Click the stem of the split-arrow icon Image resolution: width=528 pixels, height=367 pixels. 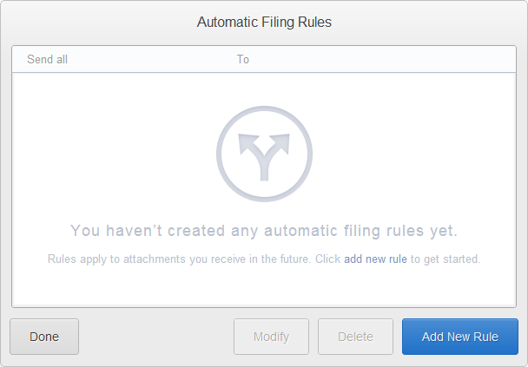264,169
